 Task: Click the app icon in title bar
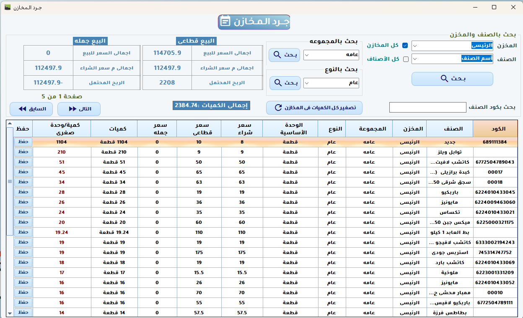pyautogui.click(x=7, y=8)
